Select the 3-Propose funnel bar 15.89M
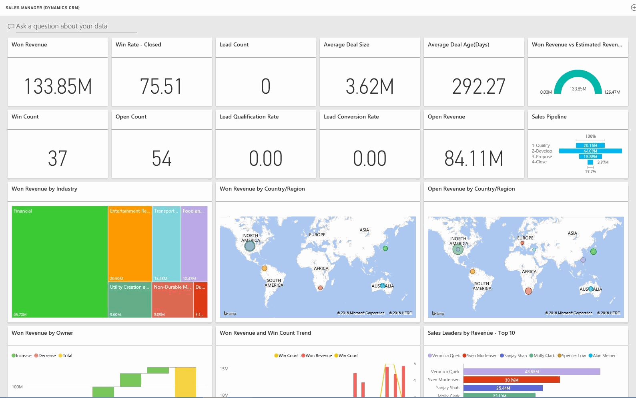Screen dimensions: 636x398 coord(590,157)
